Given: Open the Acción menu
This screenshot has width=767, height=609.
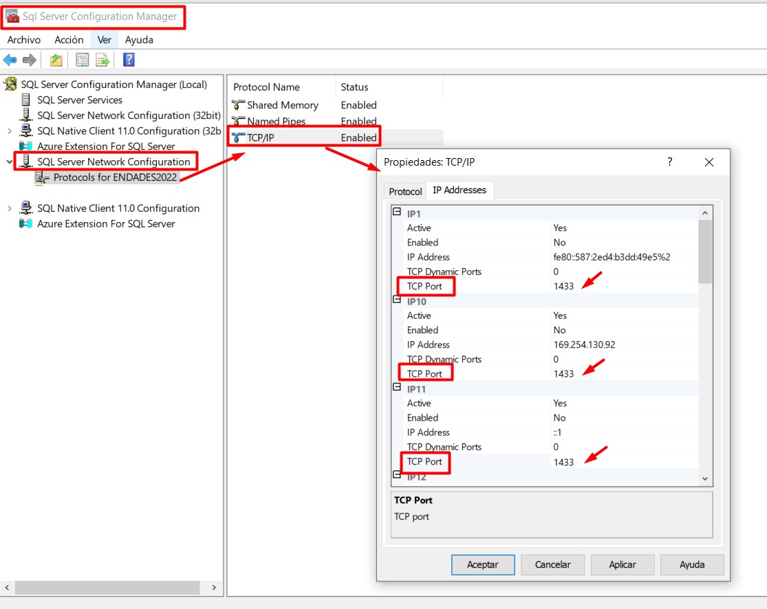Looking at the screenshot, I should (x=69, y=40).
